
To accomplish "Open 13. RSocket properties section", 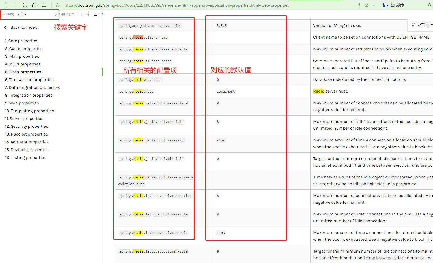I will (x=27, y=134).
